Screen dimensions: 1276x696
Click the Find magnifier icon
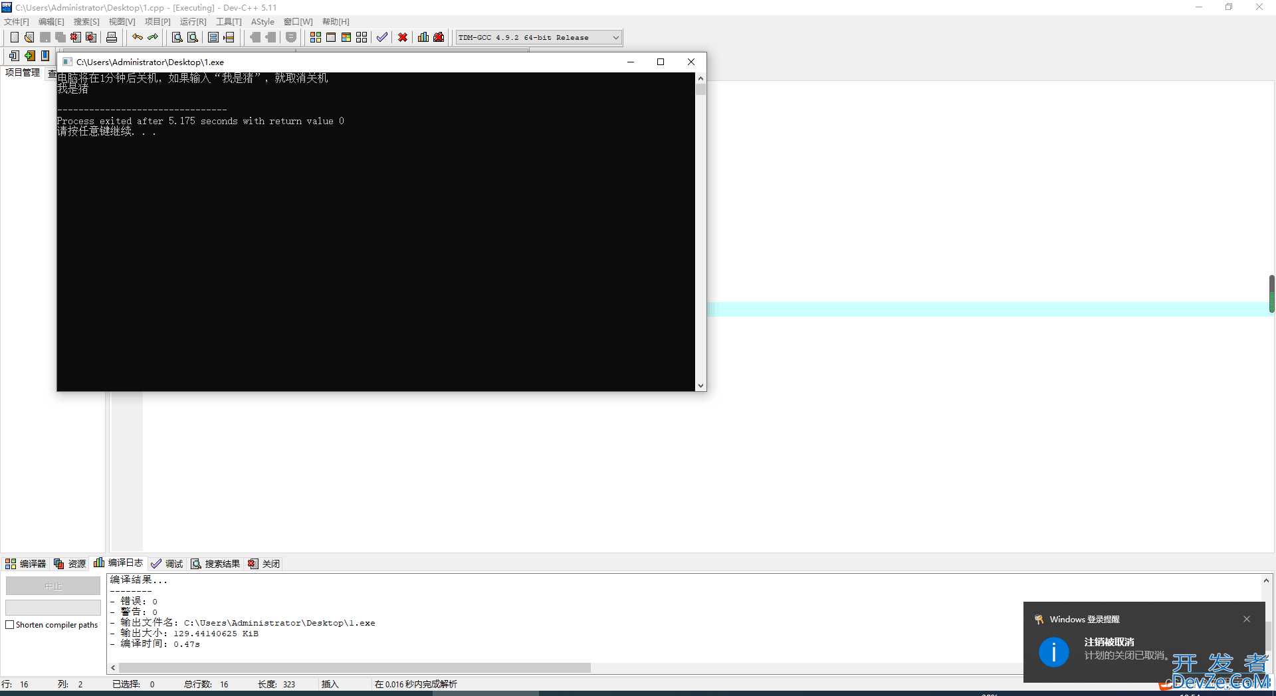click(177, 37)
